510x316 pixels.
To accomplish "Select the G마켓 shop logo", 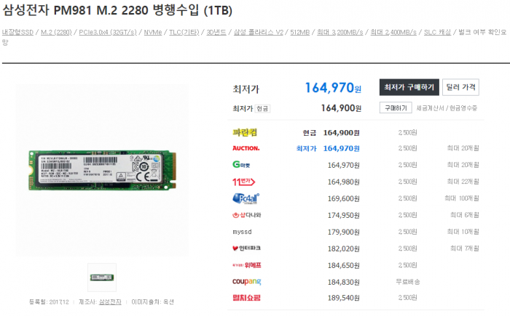I will point(241,165).
